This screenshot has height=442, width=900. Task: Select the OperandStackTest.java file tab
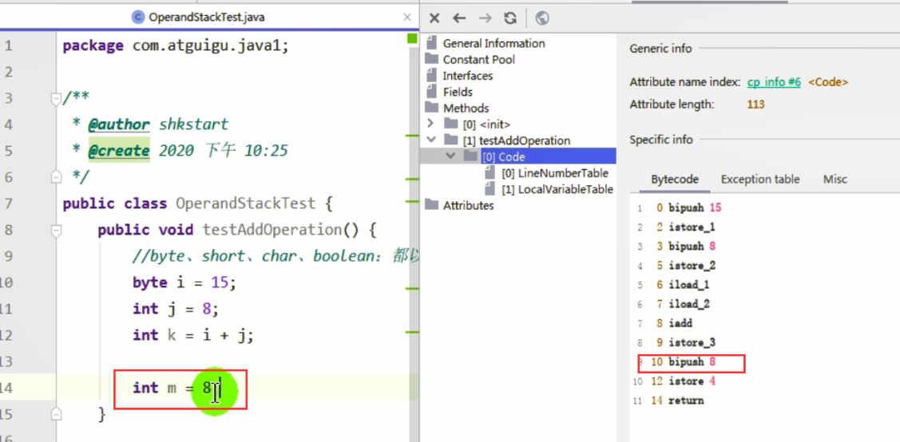pyautogui.click(x=207, y=18)
